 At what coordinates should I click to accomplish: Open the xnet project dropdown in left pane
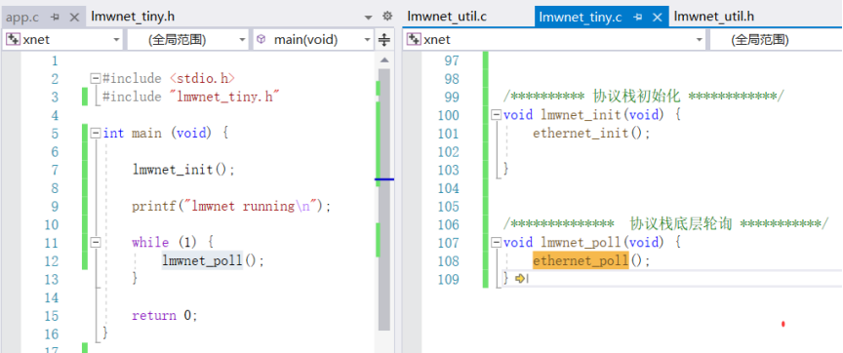[x=63, y=40]
